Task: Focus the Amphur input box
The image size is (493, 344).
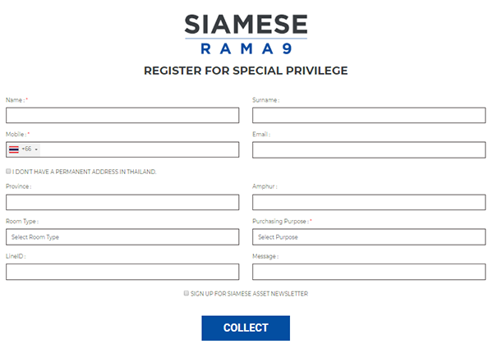Action: [x=369, y=202]
